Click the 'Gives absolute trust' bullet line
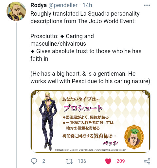Image resolution: width=157 pixels, height=168 pixels. (86, 55)
